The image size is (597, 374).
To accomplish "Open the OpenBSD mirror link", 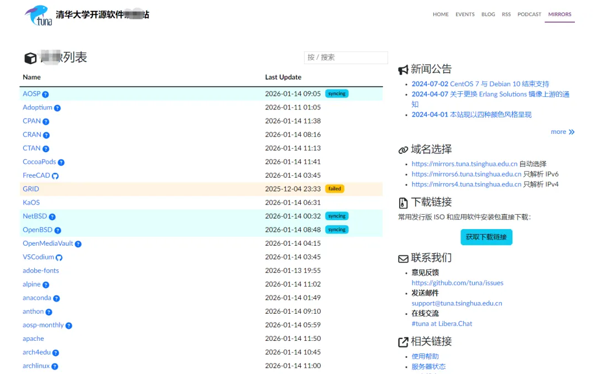I will click(x=38, y=230).
